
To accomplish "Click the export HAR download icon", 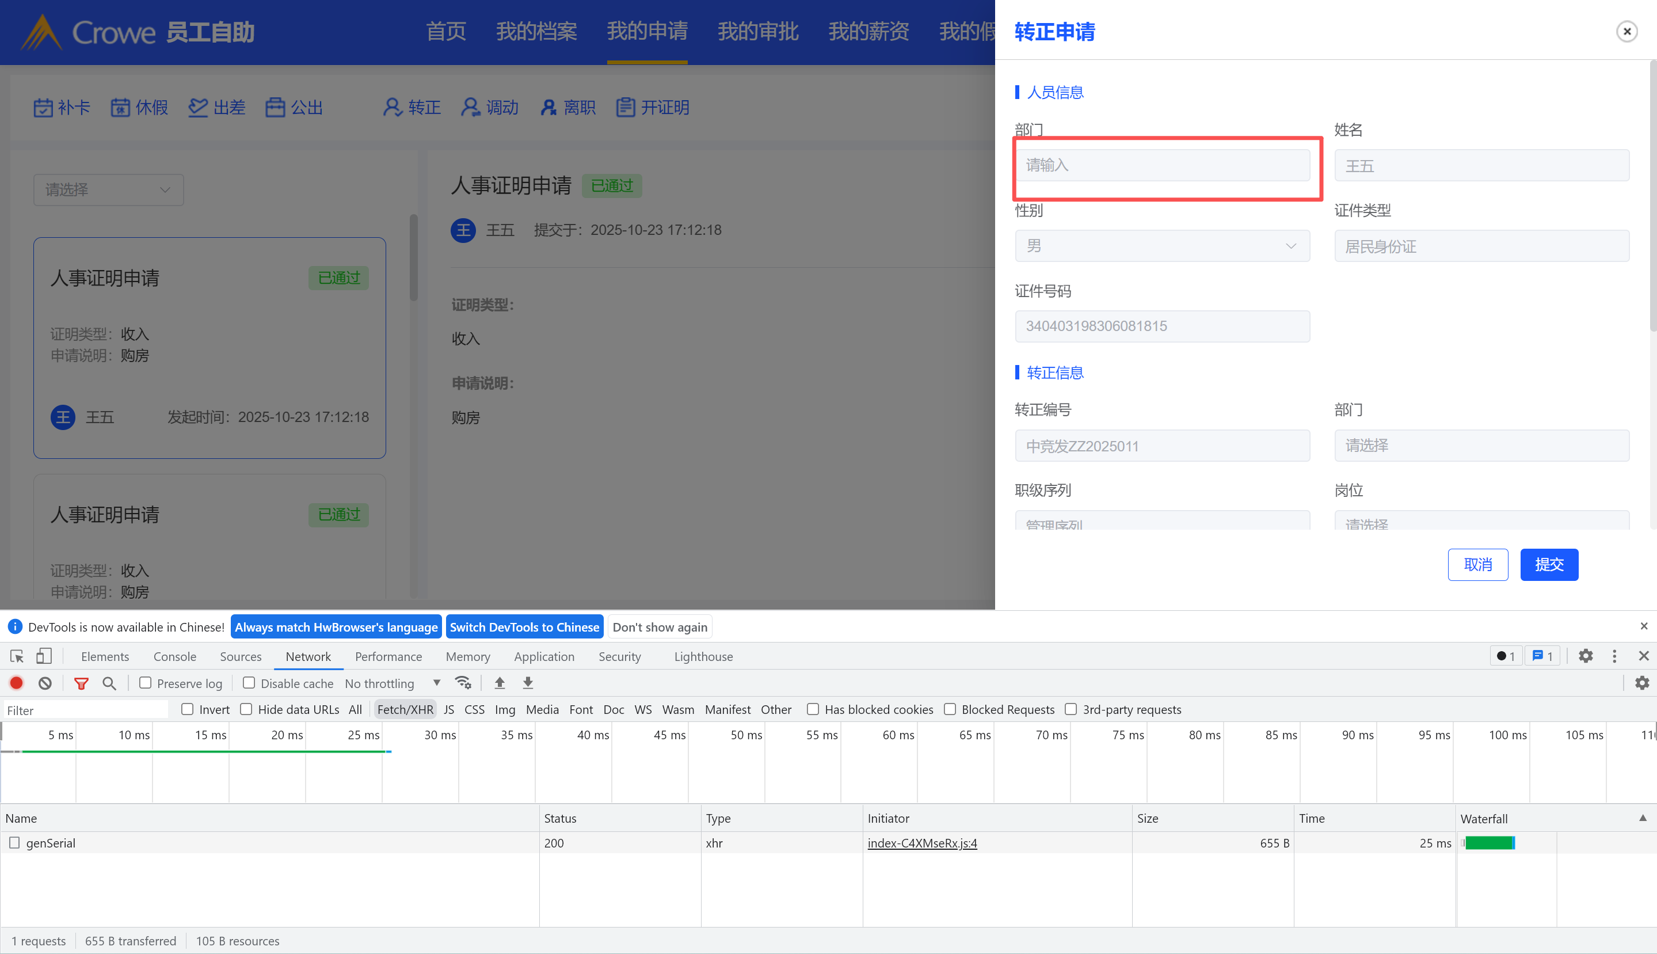I will tap(528, 683).
